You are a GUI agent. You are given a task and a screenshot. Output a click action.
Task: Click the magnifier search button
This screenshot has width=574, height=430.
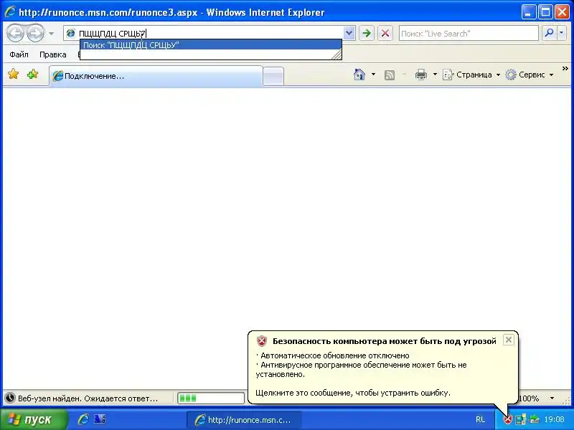coord(549,33)
